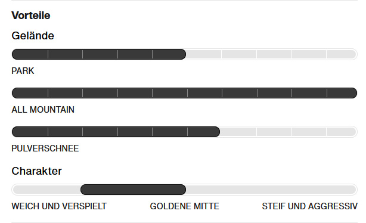Click the last segment of the All Mountain bar
The width and height of the screenshot is (366, 223).
[342, 93]
